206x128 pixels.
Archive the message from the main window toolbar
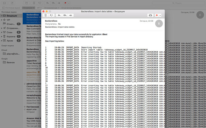(26, 3)
